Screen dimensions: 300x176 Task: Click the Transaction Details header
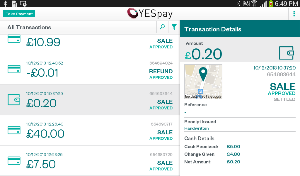pyautogui.click(x=213, y=29)
